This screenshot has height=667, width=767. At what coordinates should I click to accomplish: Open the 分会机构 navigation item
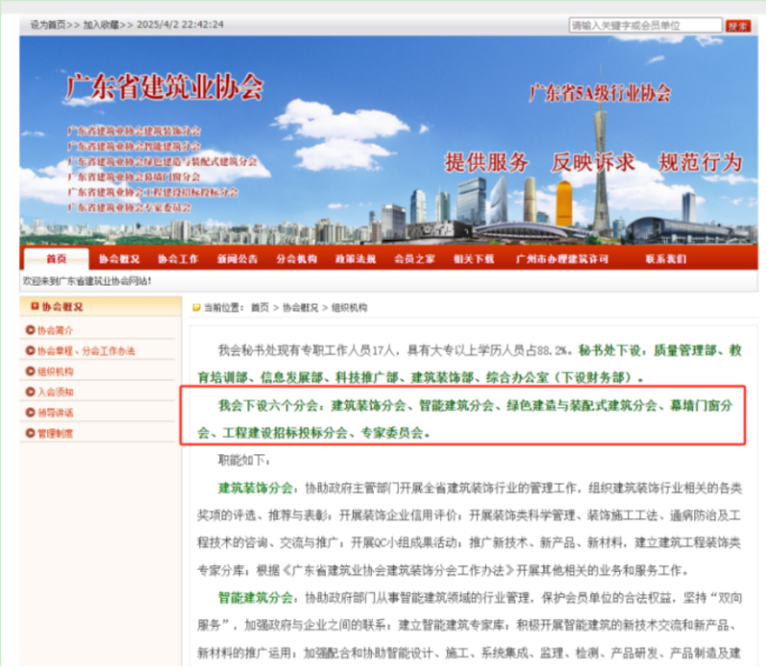[x=296, y=259]
